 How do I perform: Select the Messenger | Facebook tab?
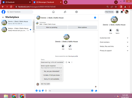tap(47, 2)
